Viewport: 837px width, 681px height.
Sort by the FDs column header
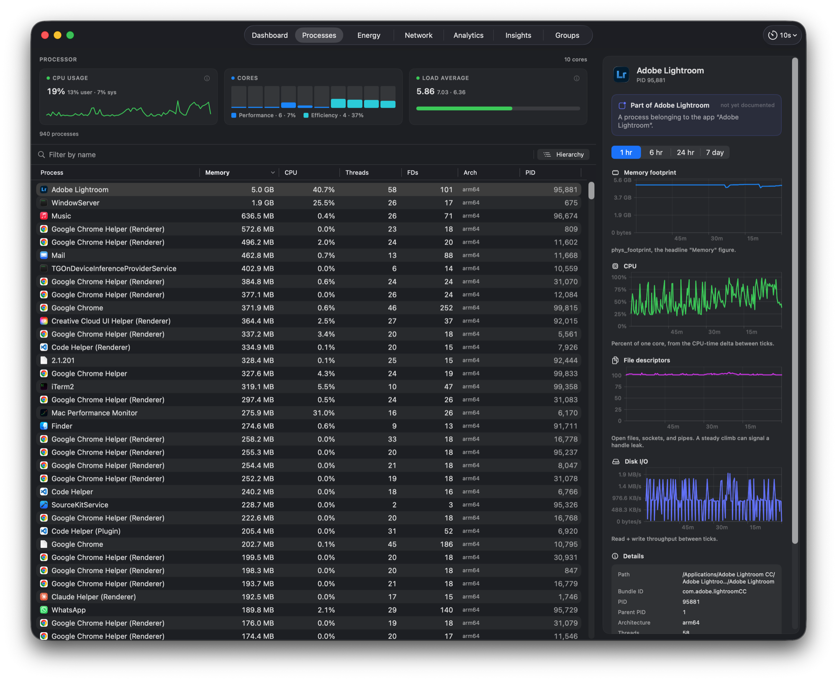430,172
